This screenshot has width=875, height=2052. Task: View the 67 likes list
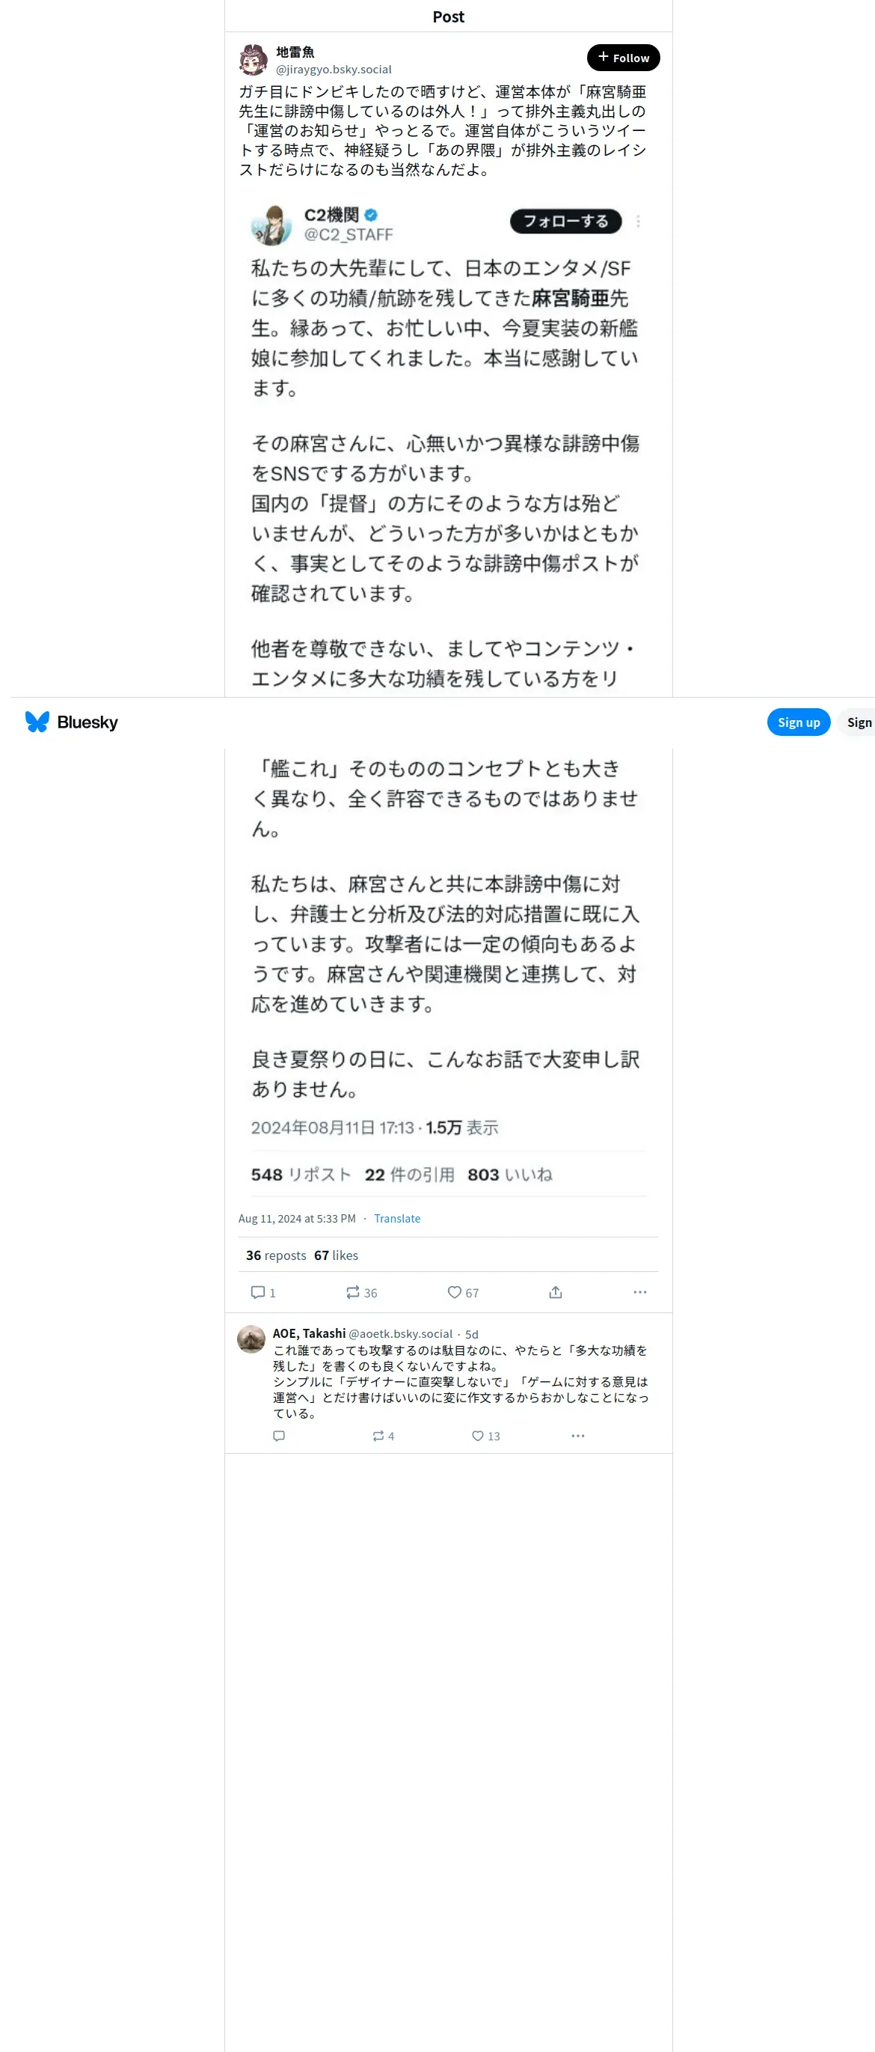tap(336, 1255)
